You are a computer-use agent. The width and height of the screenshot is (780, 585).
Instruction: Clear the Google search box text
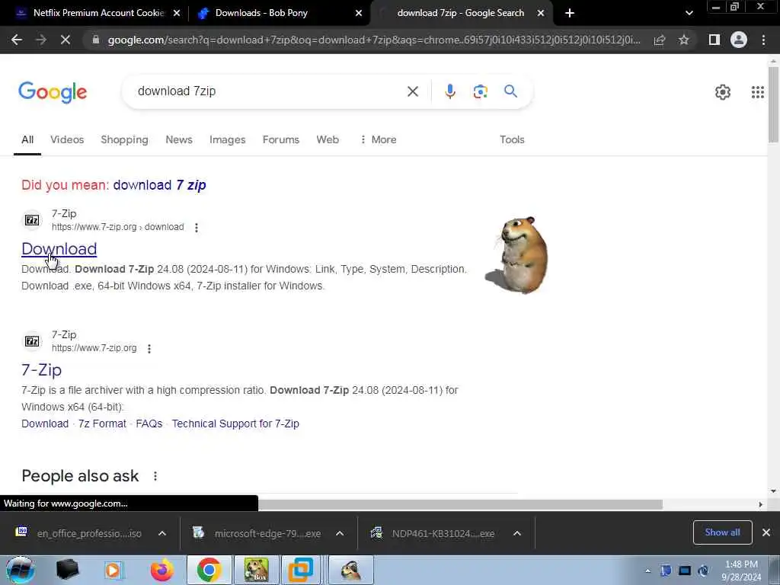[x=413, y=91]
